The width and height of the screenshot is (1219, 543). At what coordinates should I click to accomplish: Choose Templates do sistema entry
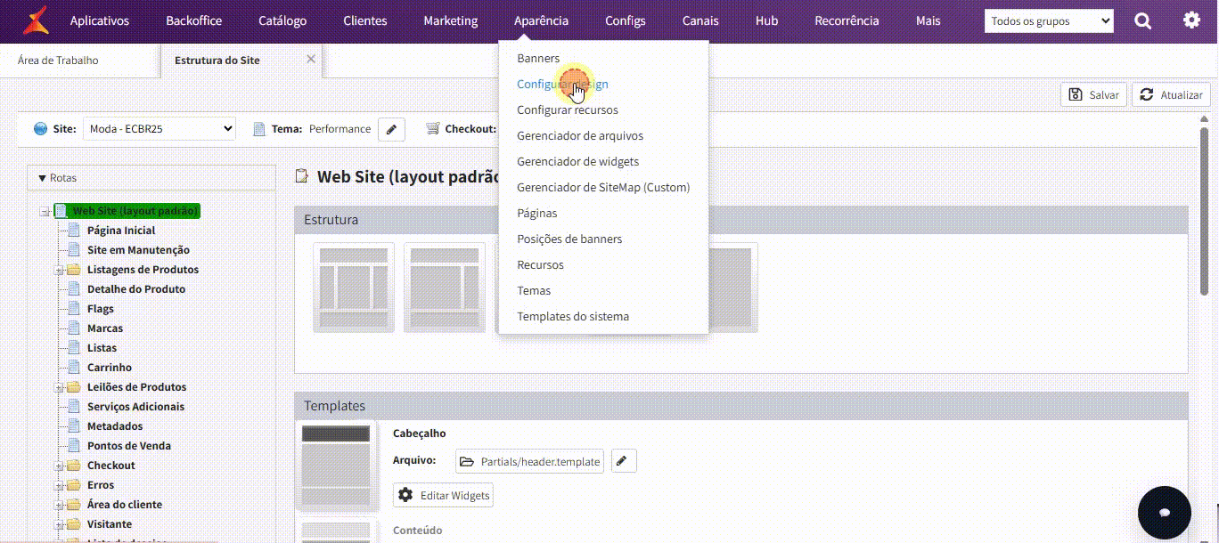coord(573,317)
